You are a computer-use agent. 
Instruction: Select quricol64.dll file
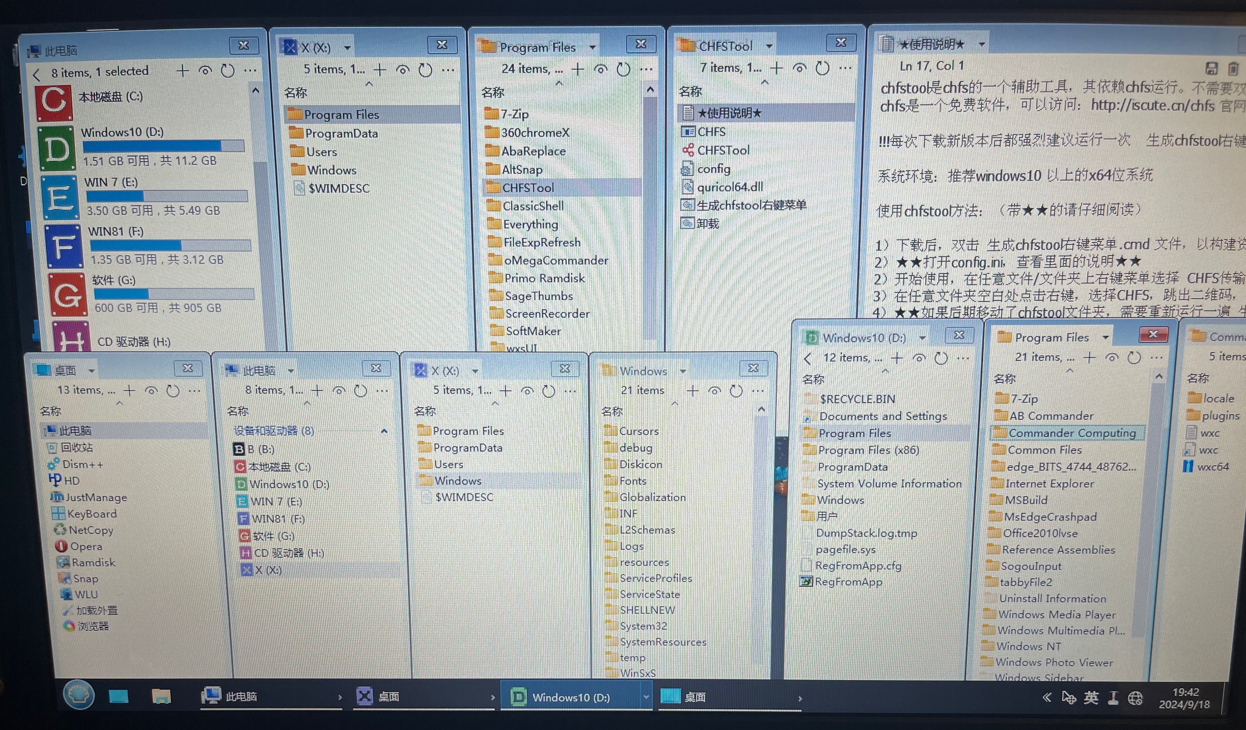pyautogui.click(x=722, y=187)
